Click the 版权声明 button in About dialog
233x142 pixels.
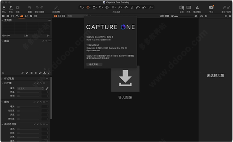pyautogui.click(x=94, y=64)
